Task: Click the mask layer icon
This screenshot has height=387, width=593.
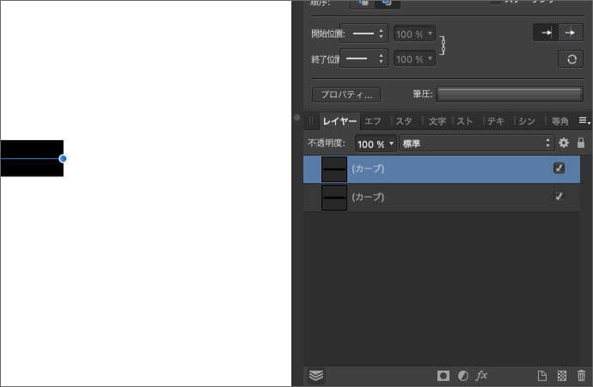Action: pyautogui.click(x=443, y=376)
